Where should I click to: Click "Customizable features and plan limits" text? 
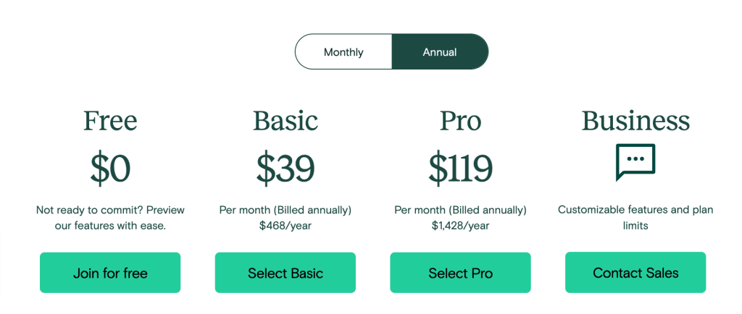click(635, 218)
